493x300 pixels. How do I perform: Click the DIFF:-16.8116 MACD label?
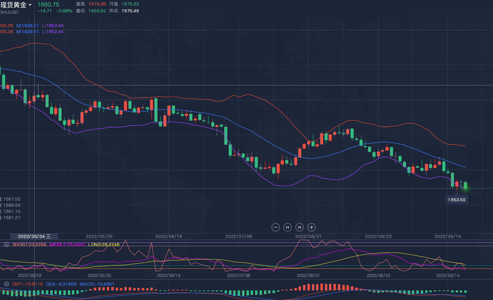(27, 284)
